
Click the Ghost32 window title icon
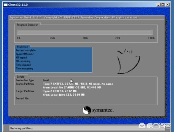(x=6, y=5)
